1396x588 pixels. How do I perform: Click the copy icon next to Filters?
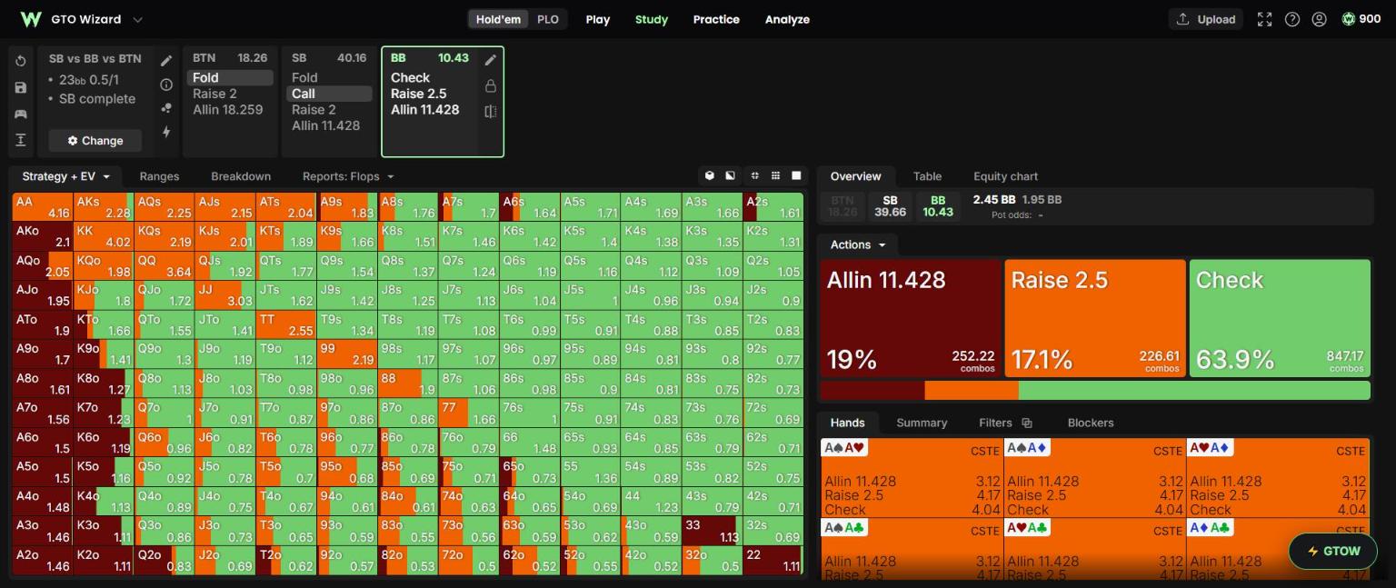1026,423
